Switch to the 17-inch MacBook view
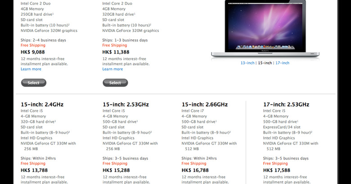Screen dimensions: 351x184 (x=282, y=63)
